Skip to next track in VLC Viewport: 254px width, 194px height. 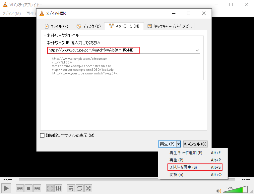click(x=37, y=188)
